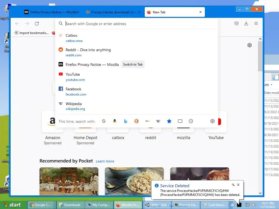Search bookmarks using the star icon
The height and width of the screenshot is (209, 279).
click(x=169, y=121)
